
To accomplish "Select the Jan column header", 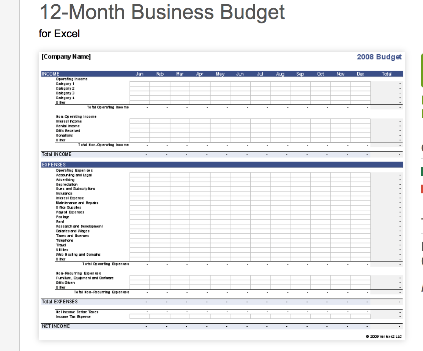I will 140,74.
